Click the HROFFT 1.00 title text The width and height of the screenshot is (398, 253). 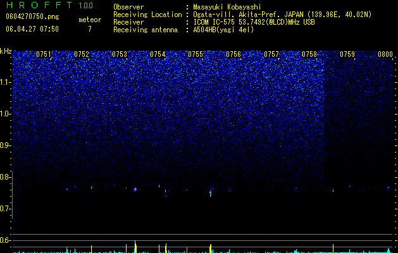point(49,5)
